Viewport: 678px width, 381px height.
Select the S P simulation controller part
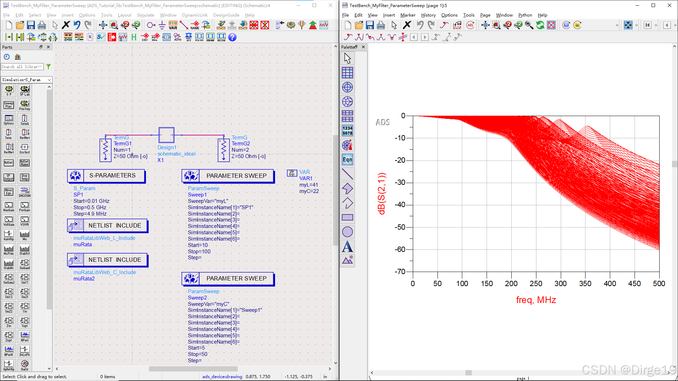(9, 91)
